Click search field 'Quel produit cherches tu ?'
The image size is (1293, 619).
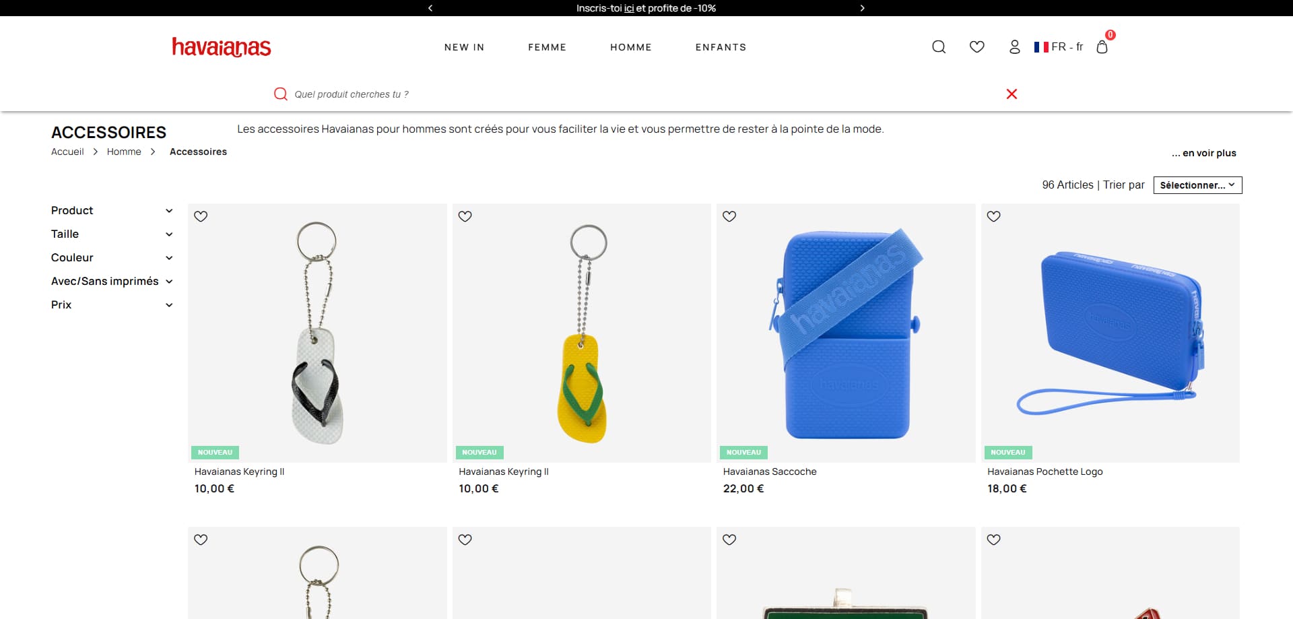[640, 94]
